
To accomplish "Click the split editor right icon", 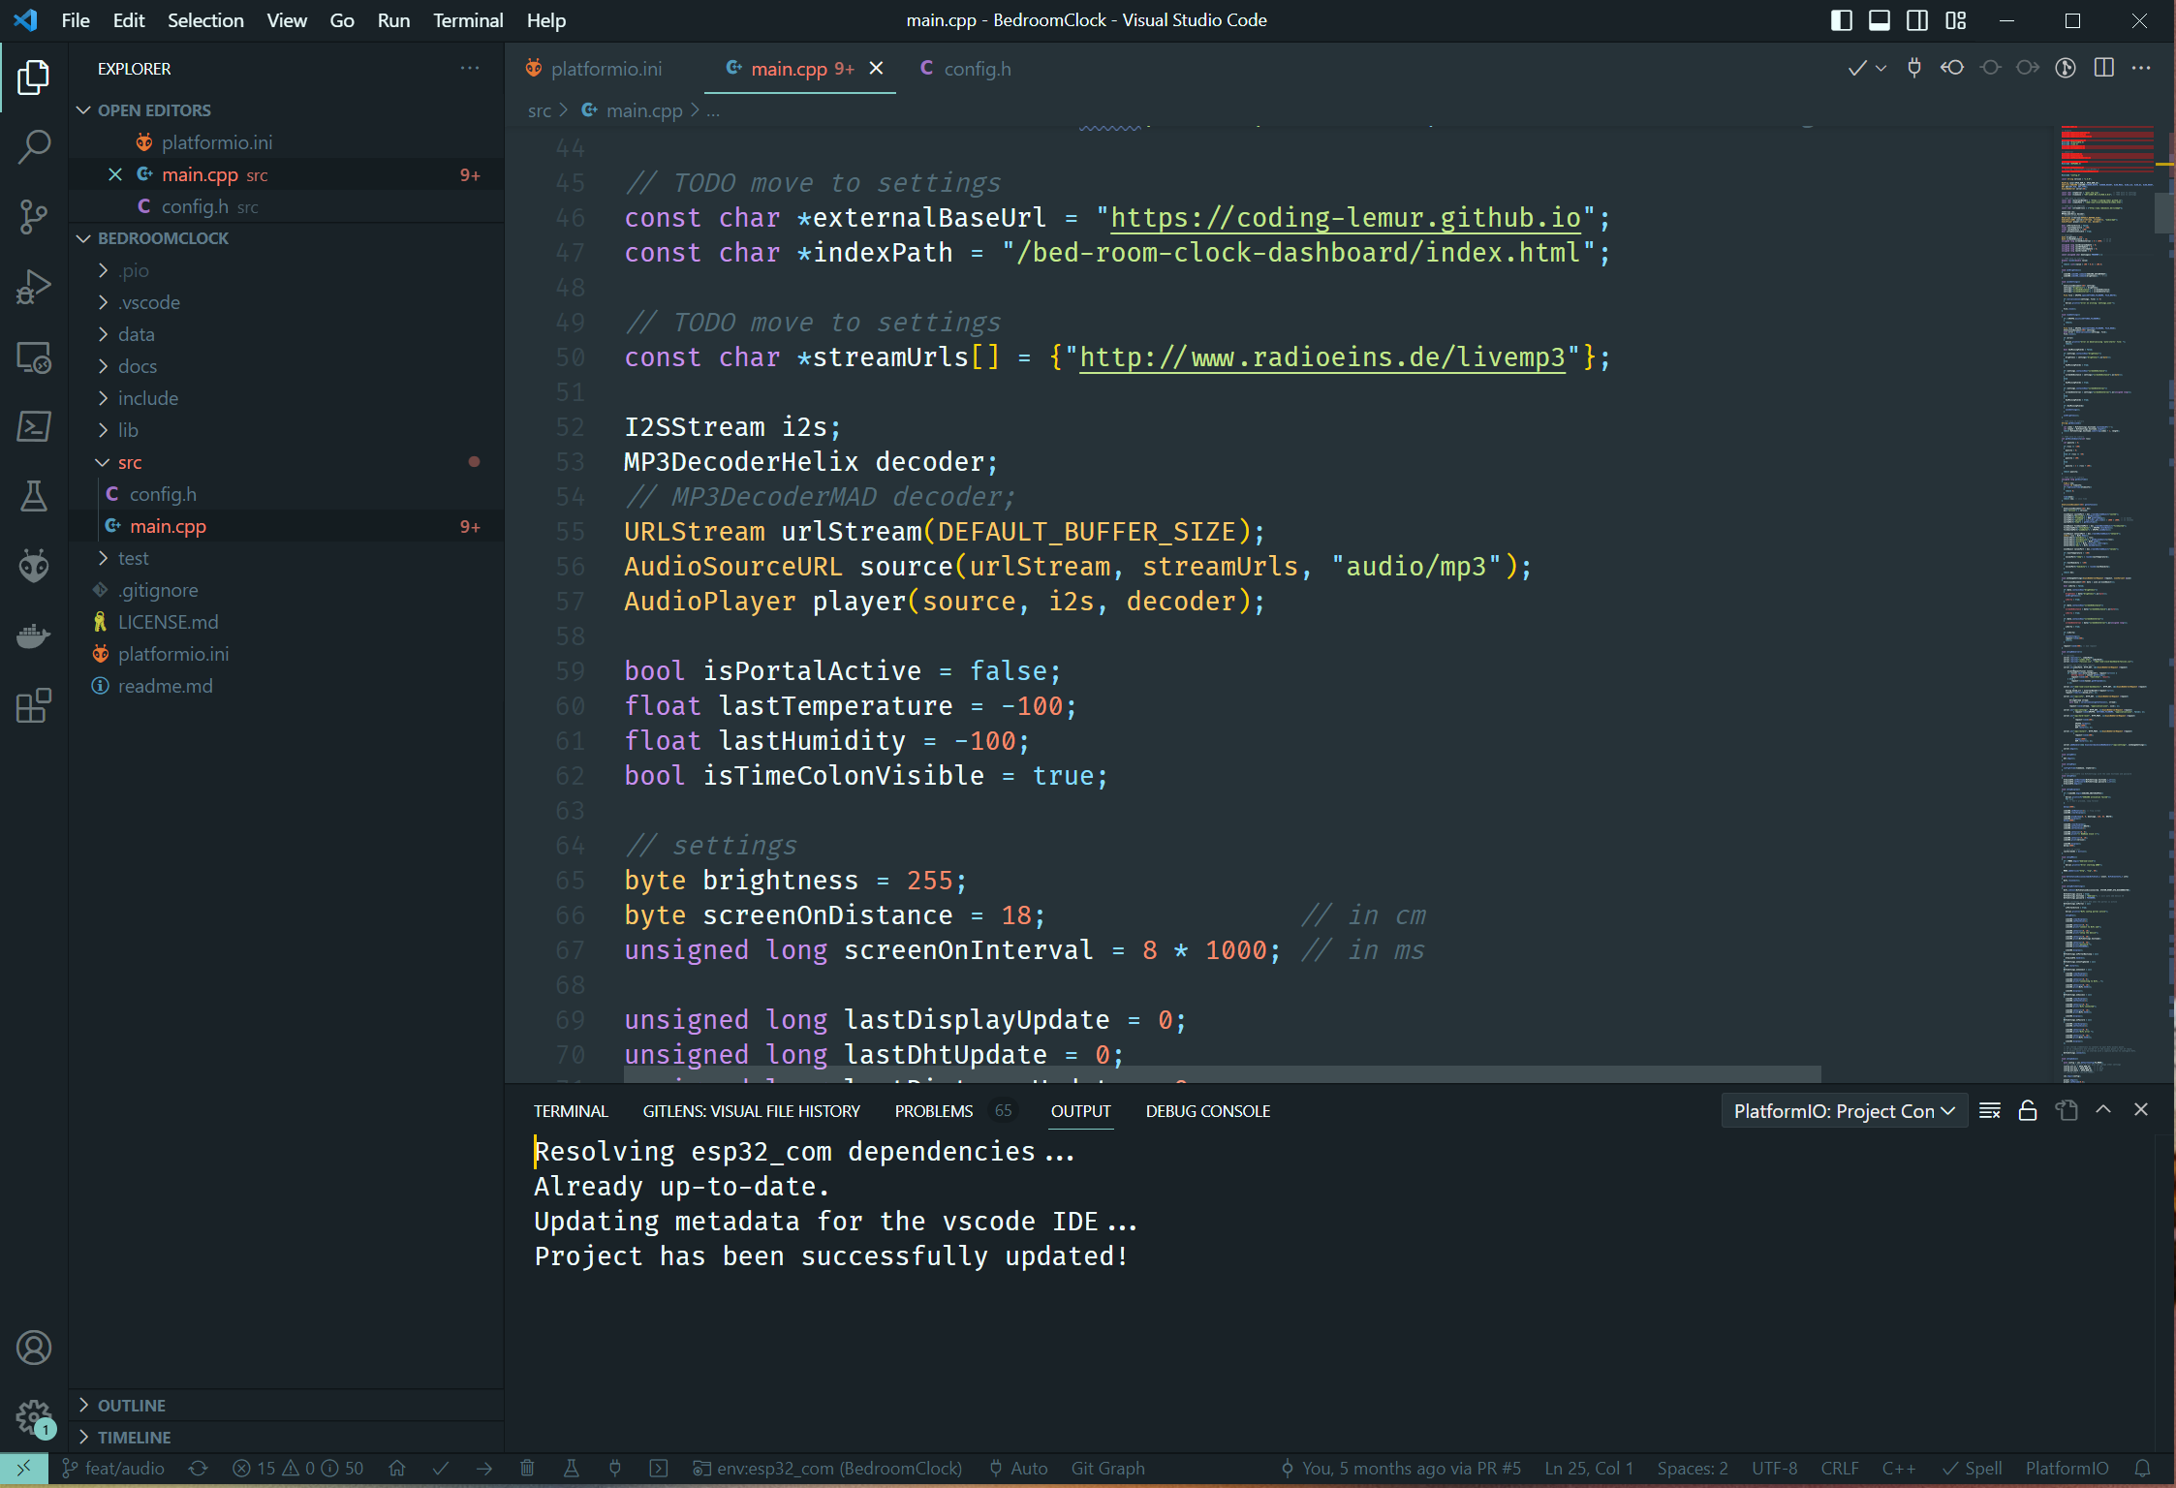I will [x=2103, y=68].
